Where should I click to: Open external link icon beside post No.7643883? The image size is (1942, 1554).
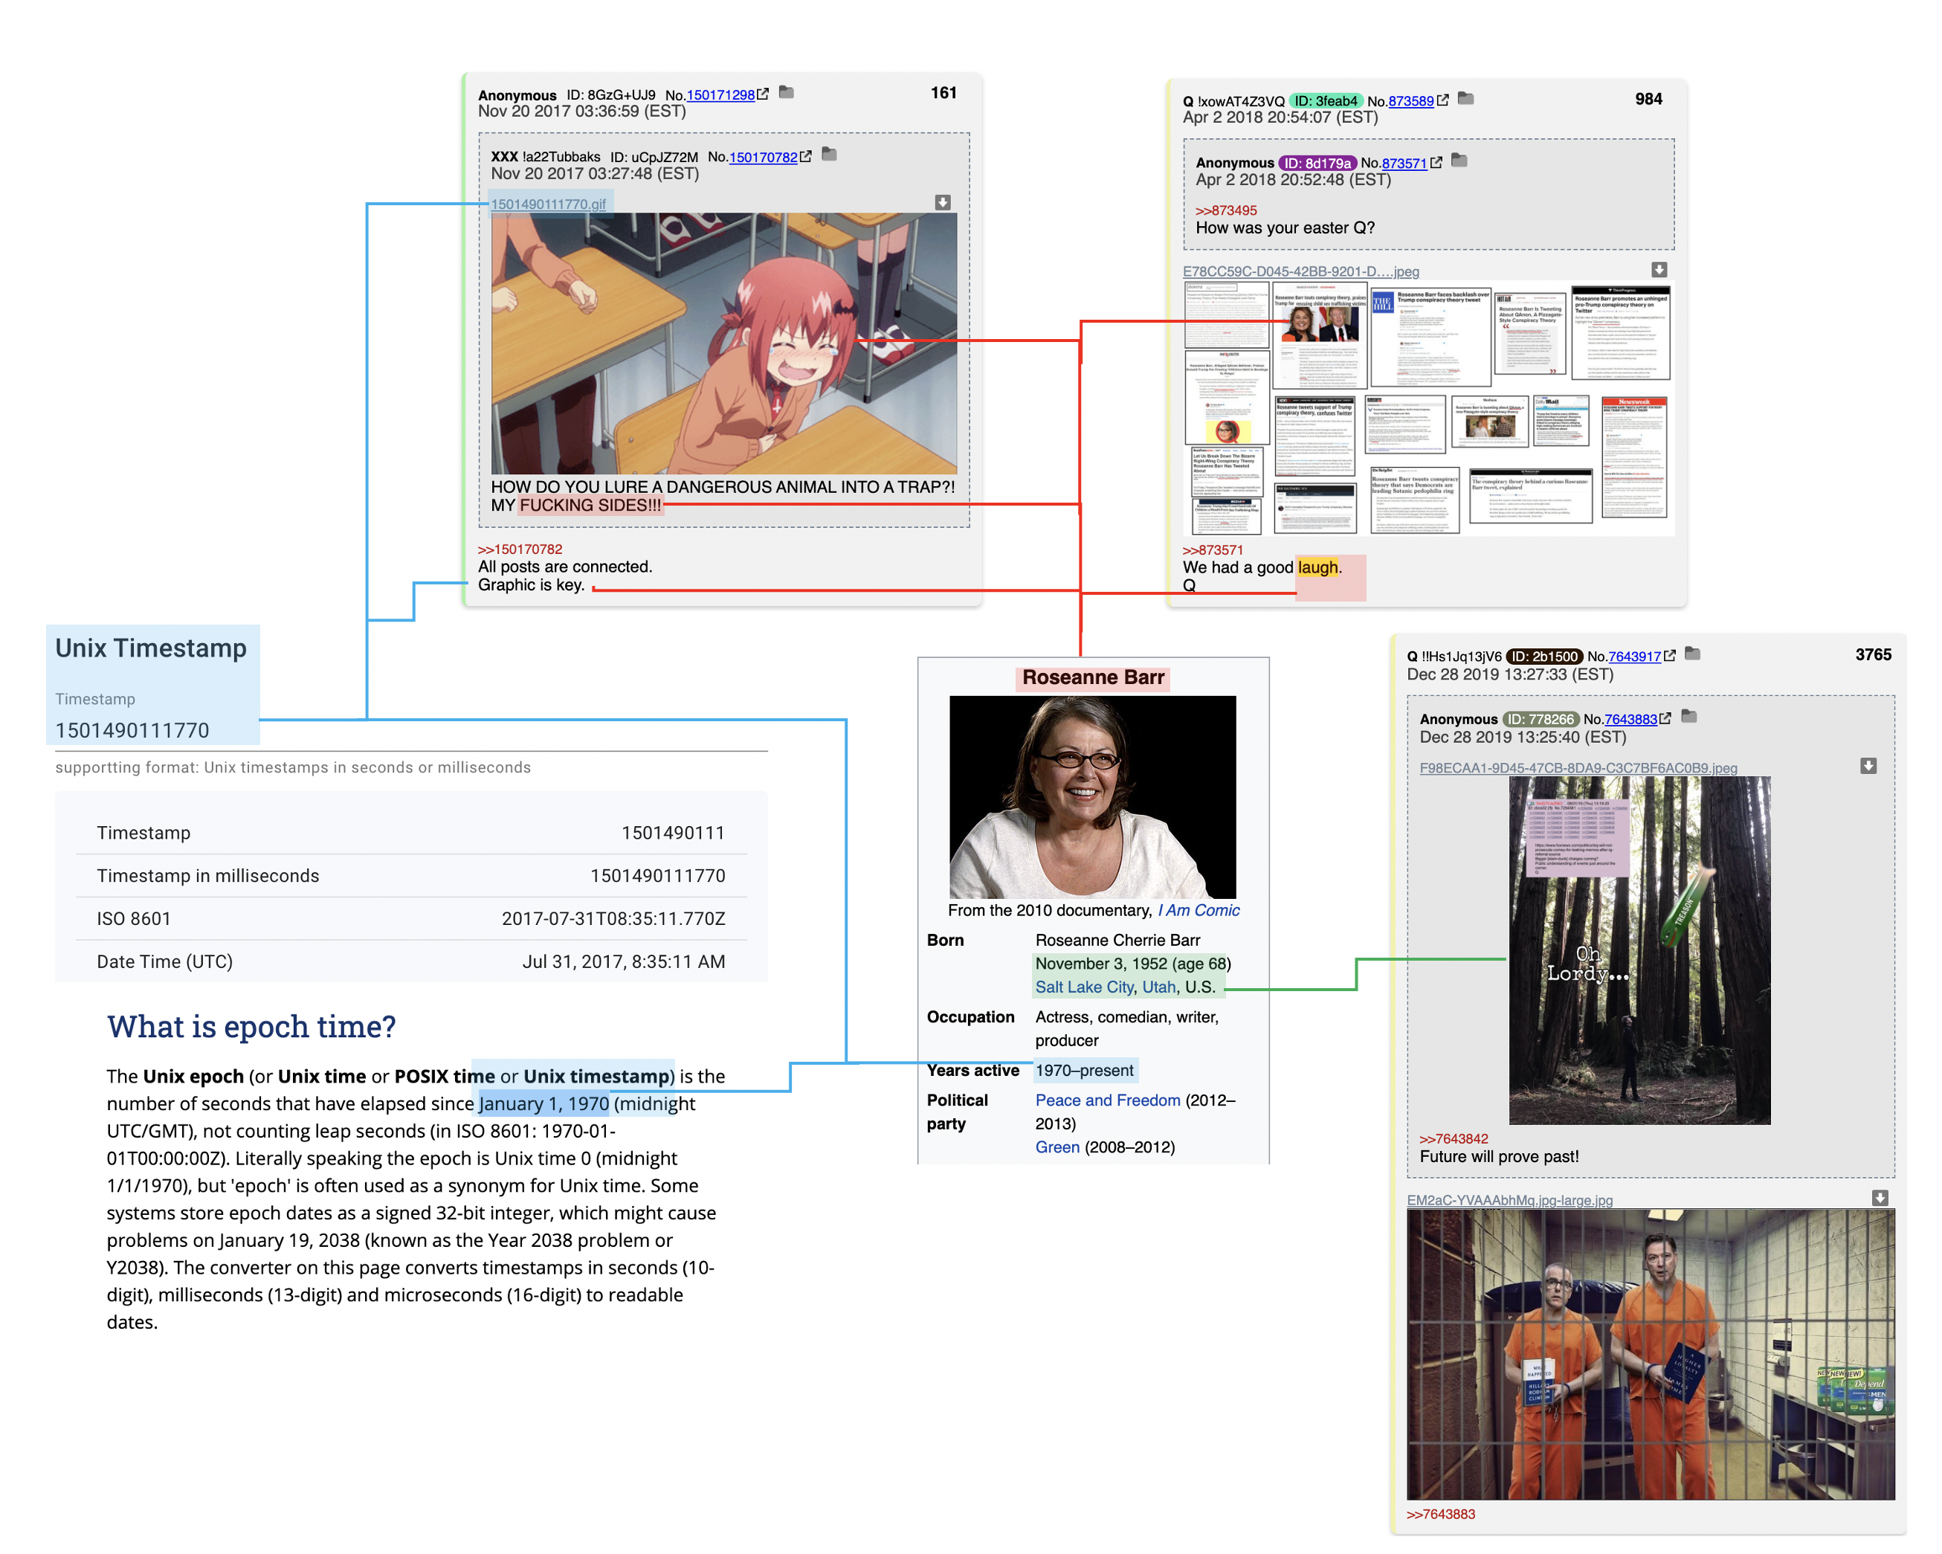[x=1665, y=718]
